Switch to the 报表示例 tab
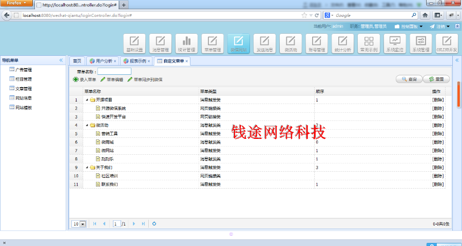 tap(137, 61)
